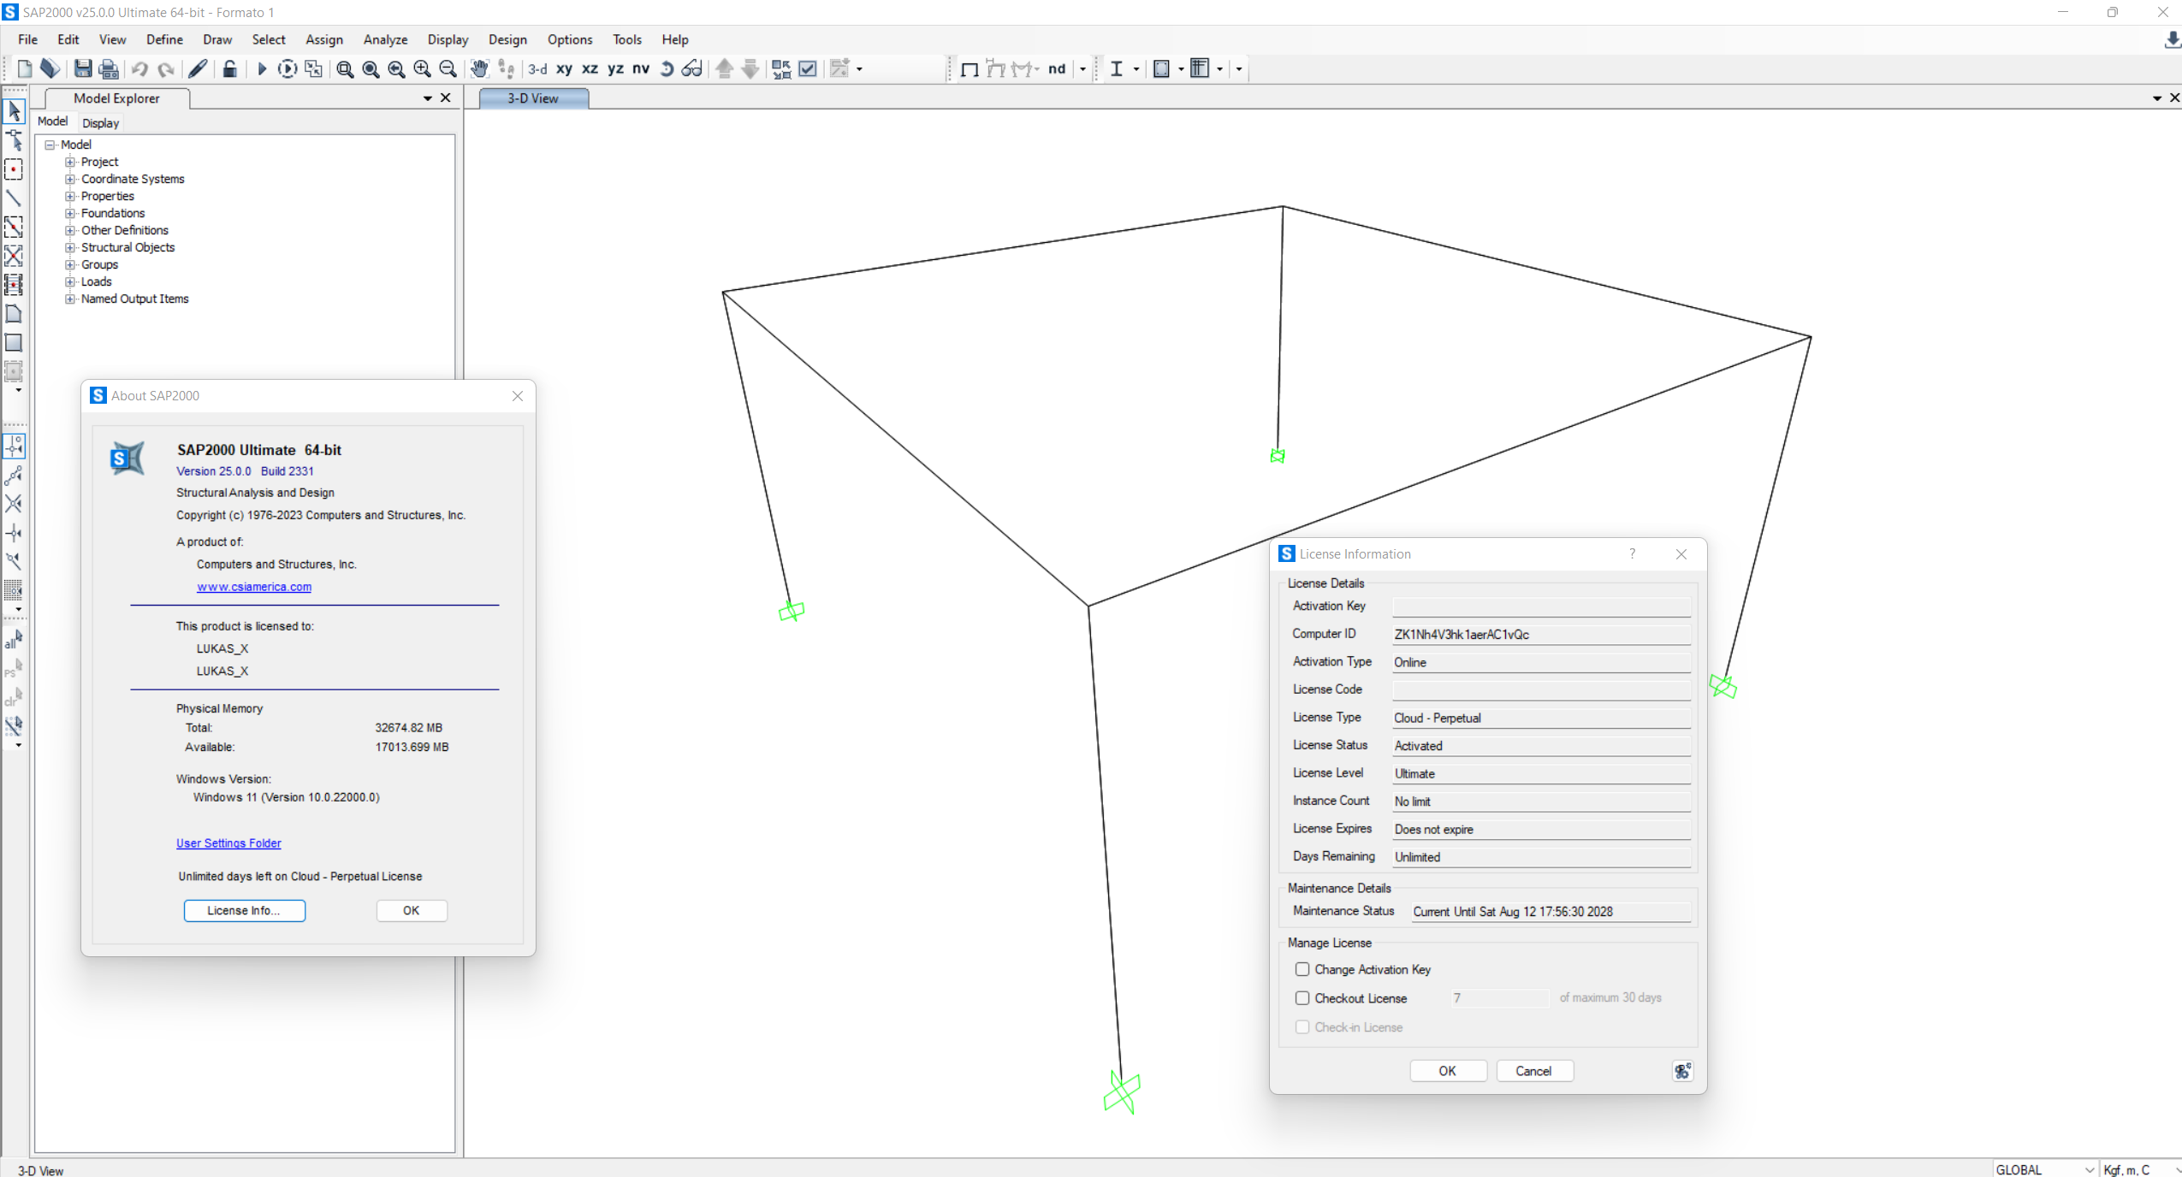Click the Set Display Options checkmark icon
This screenshot has height=1177, width=2182.
click(x=807, y=69)
